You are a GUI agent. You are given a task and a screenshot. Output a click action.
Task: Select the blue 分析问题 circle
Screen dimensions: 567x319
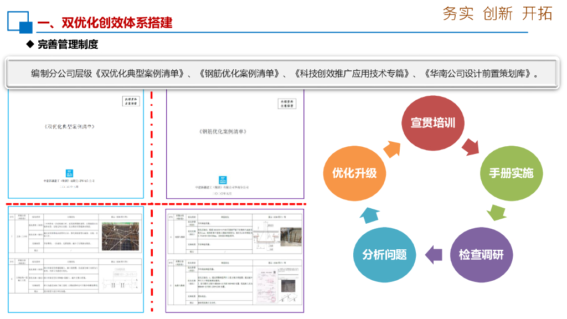coord(384,255)
